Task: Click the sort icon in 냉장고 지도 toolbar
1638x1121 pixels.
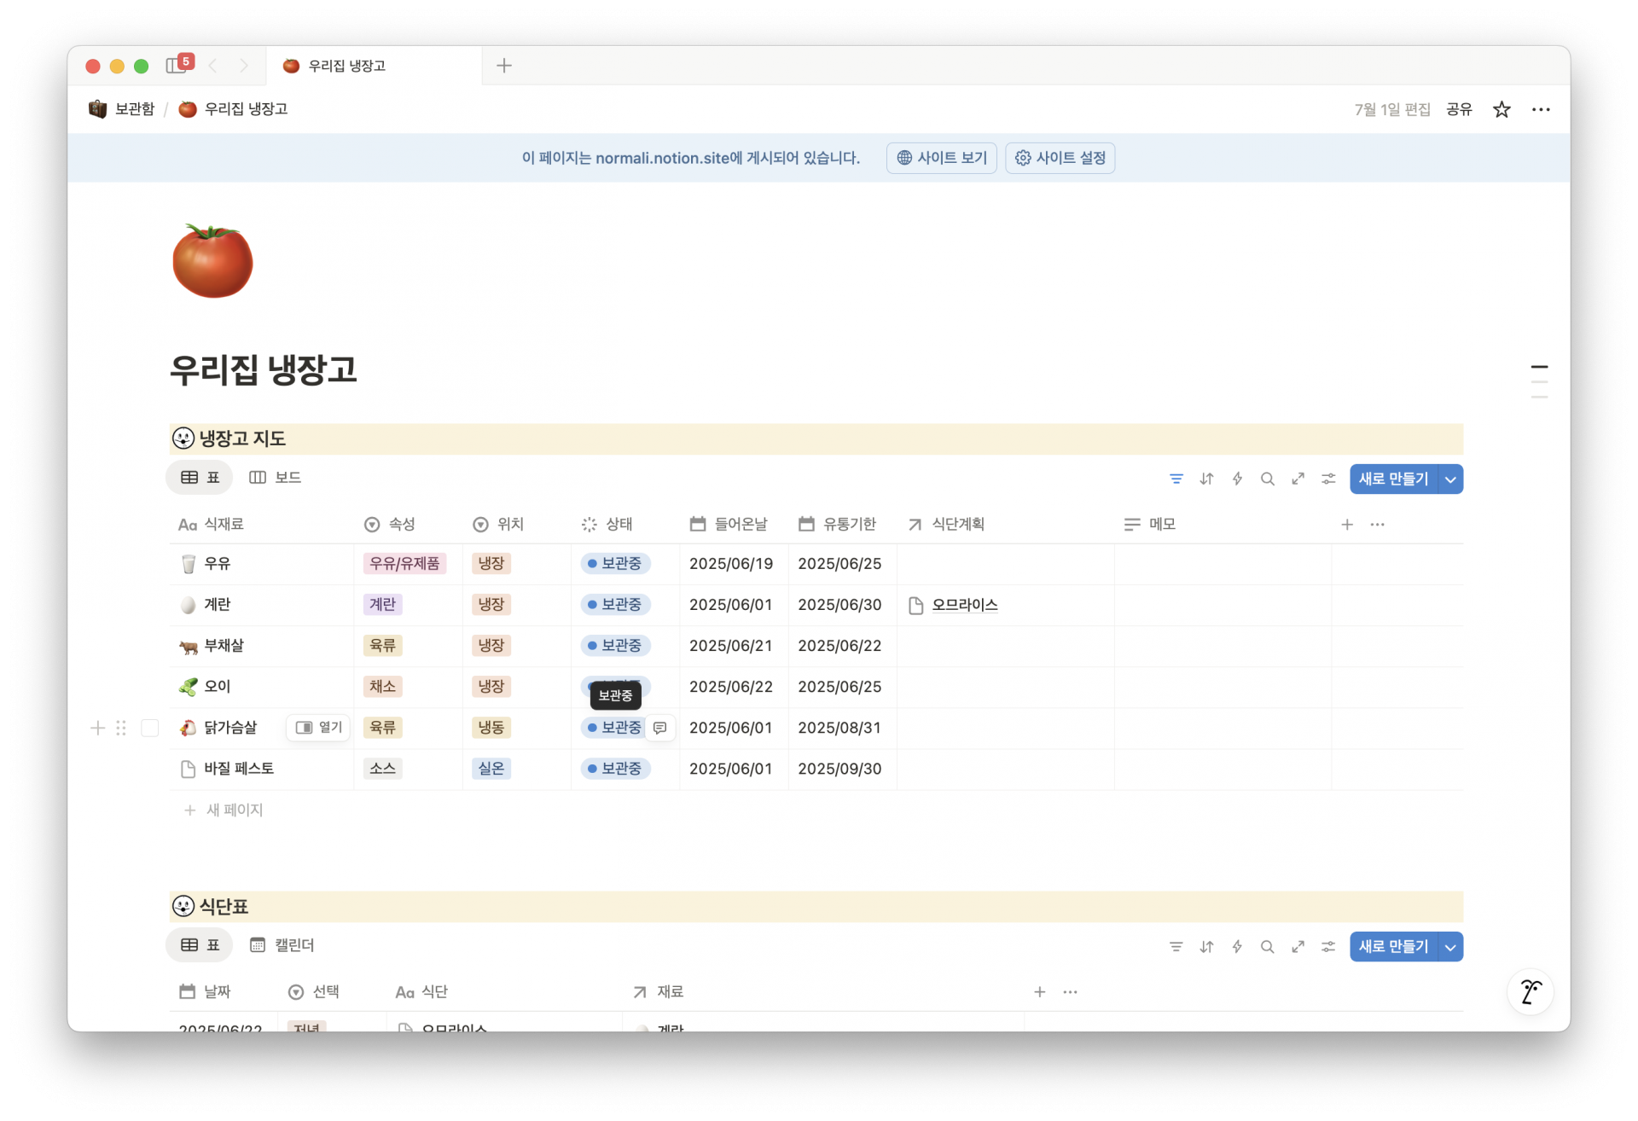Action: click(x=1206, y=479)
